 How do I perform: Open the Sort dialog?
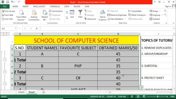click(x=72, y=14)
